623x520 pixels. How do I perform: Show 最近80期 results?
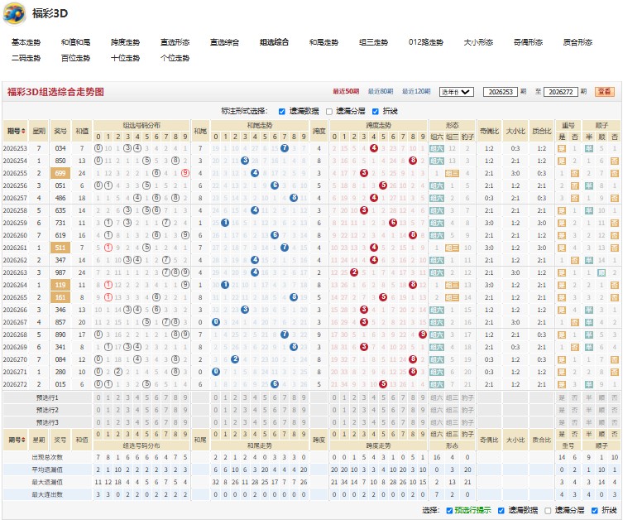[381, 91]
